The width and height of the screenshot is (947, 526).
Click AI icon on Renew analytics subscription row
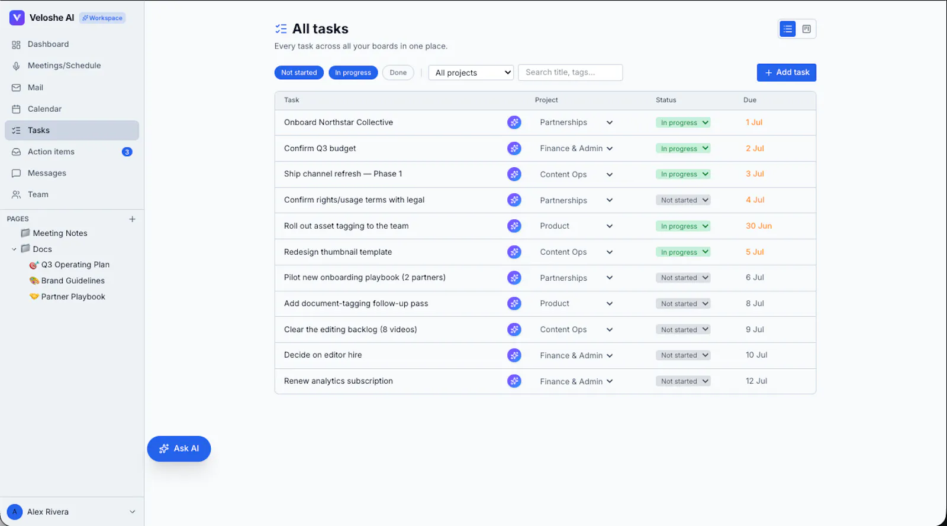click(514, 381)
